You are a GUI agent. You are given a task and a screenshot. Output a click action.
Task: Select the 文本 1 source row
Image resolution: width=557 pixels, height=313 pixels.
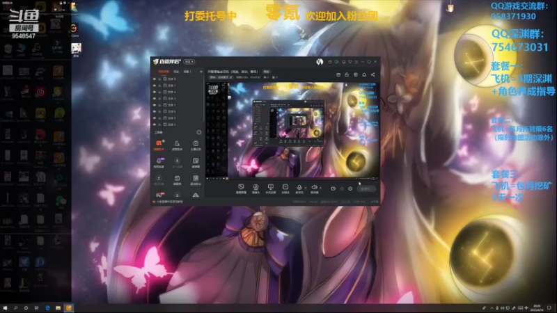(x=178, y=105)
